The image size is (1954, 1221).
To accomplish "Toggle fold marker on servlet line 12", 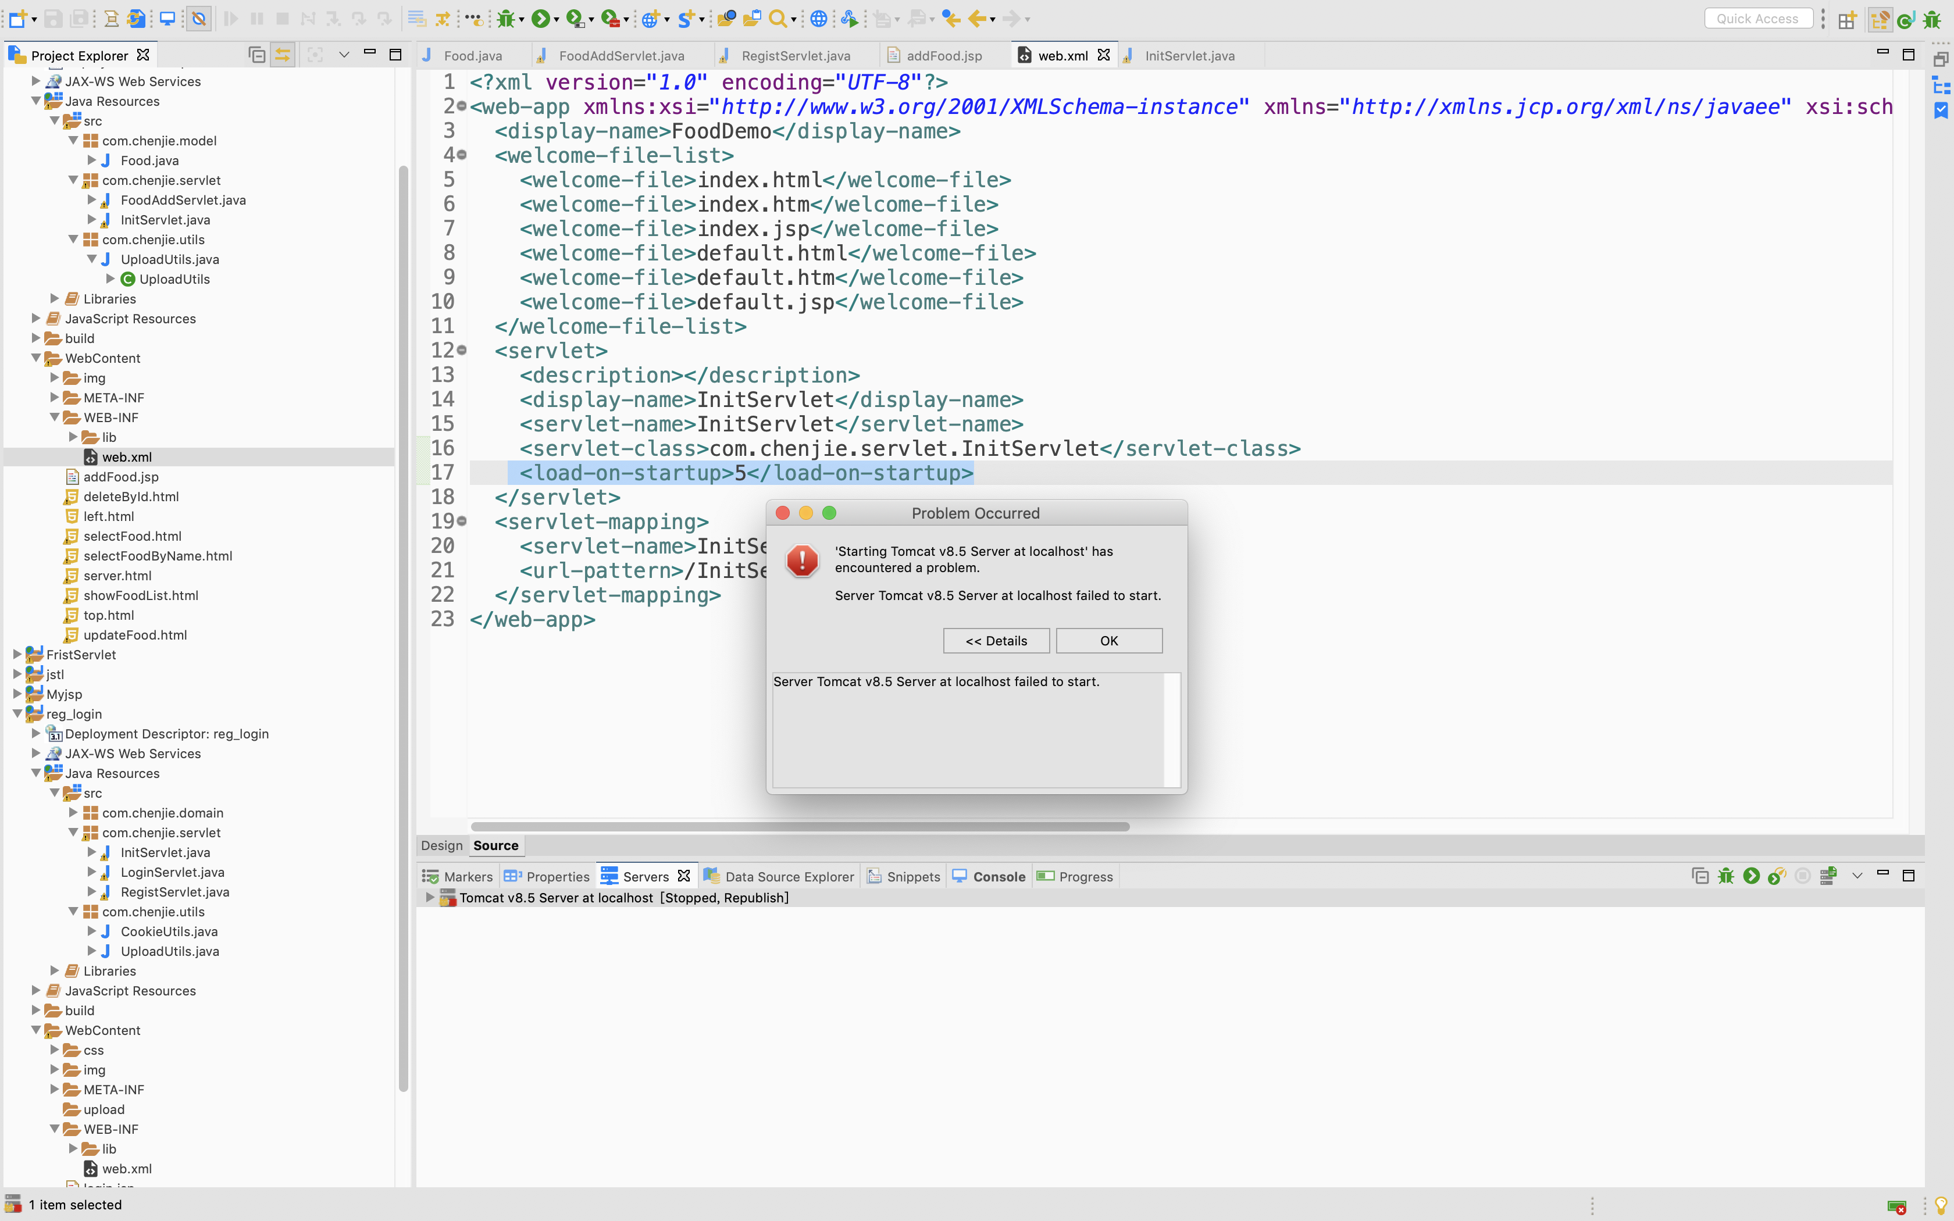I will tap(462, 351).
